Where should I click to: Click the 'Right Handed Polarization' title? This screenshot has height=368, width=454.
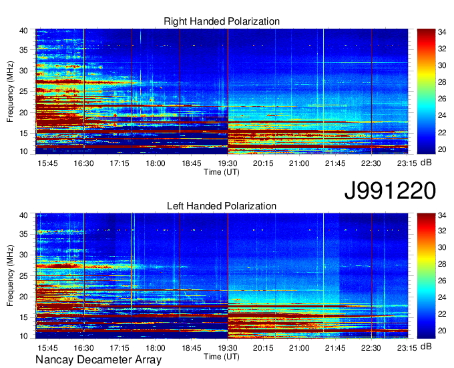(x=222, y=21)
